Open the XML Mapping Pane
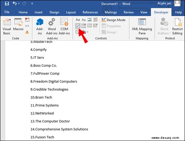Screen dimensions: 185x141 [142, 26]
